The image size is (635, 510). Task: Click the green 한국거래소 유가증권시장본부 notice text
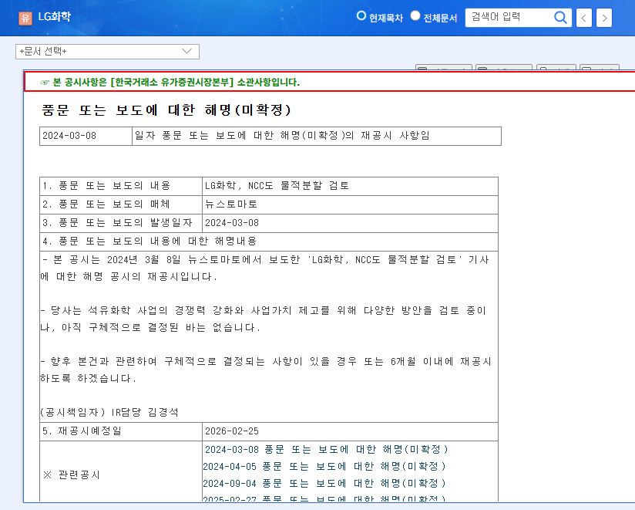point(176,83)
